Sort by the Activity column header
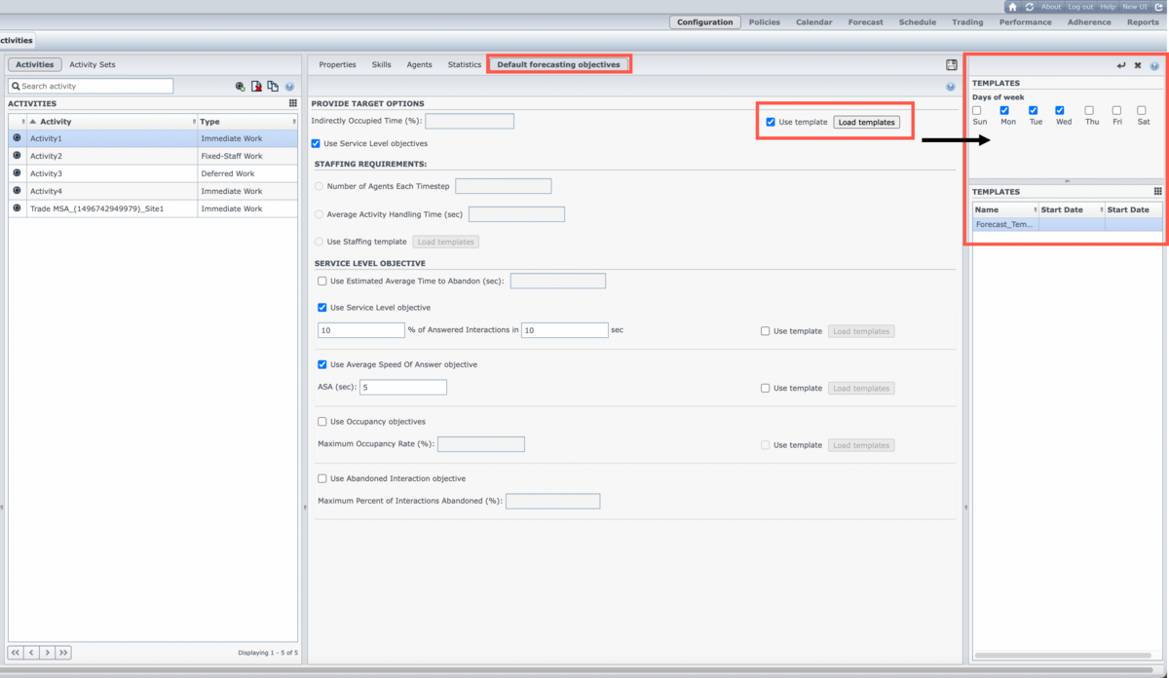 [x=56, y=122]
